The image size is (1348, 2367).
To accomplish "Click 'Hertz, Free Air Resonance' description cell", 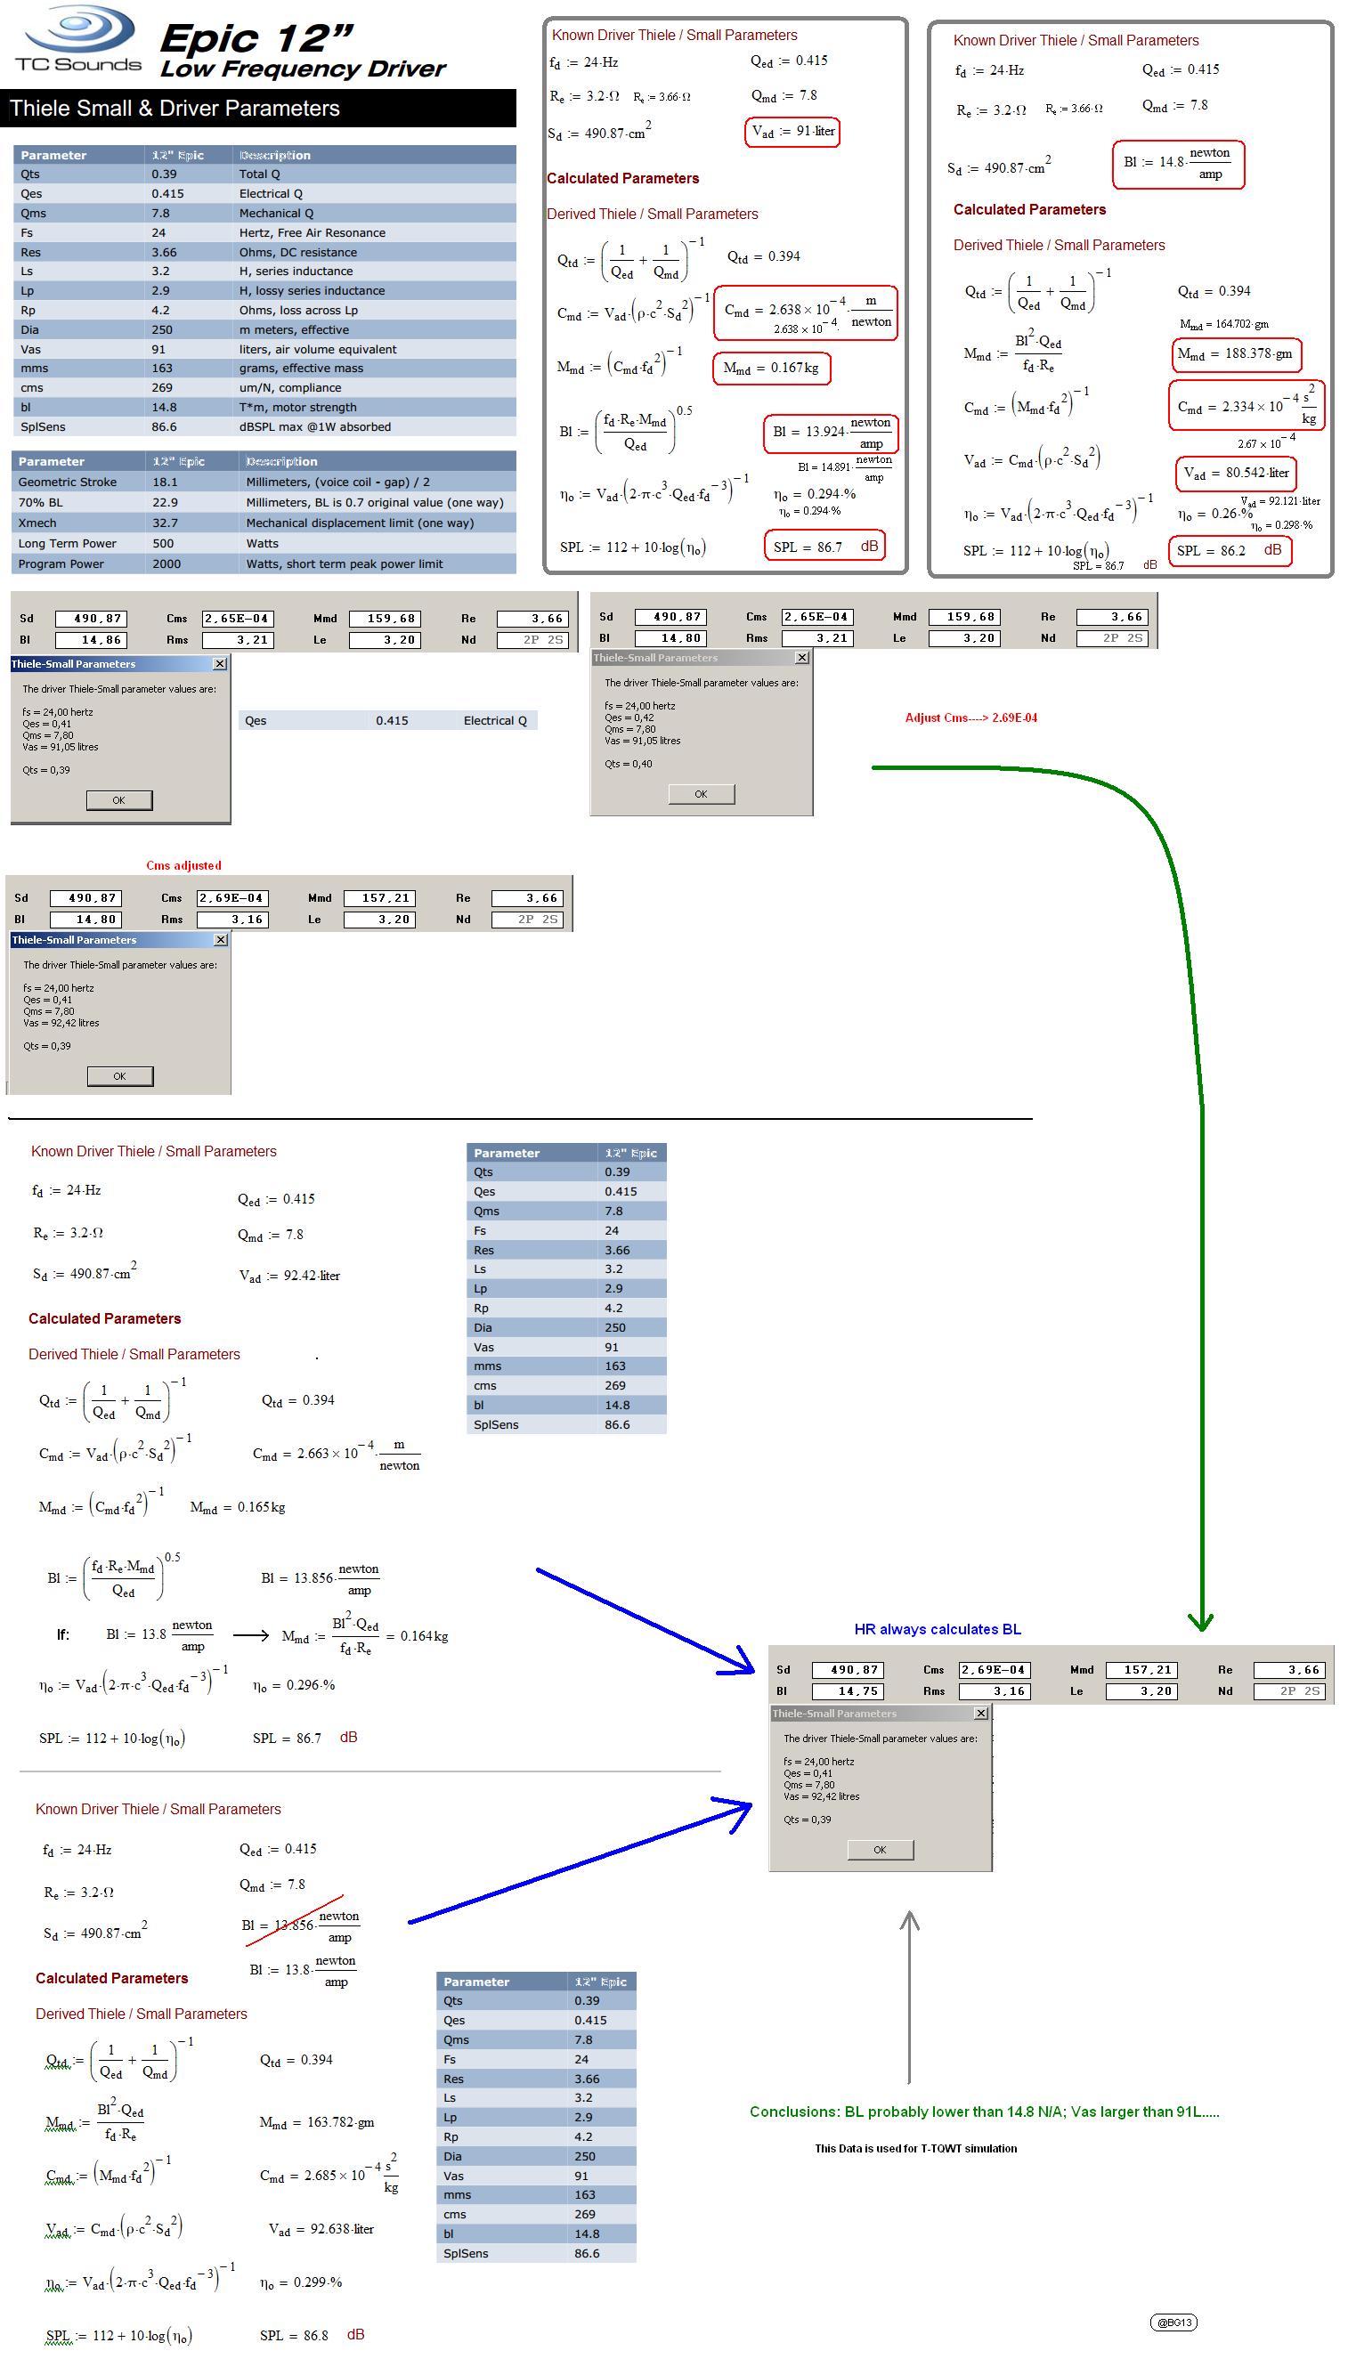I will (312, 232).
